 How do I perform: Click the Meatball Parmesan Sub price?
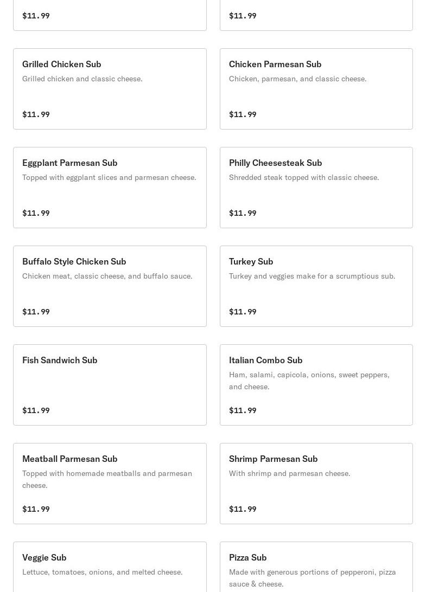coord(36,509)
